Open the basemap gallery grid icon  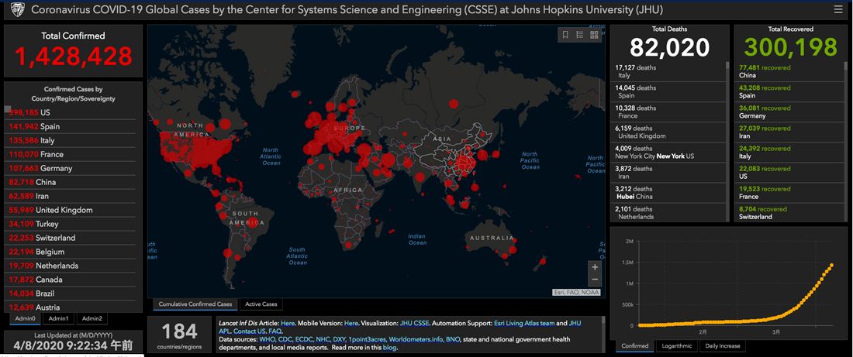point(593,35)
